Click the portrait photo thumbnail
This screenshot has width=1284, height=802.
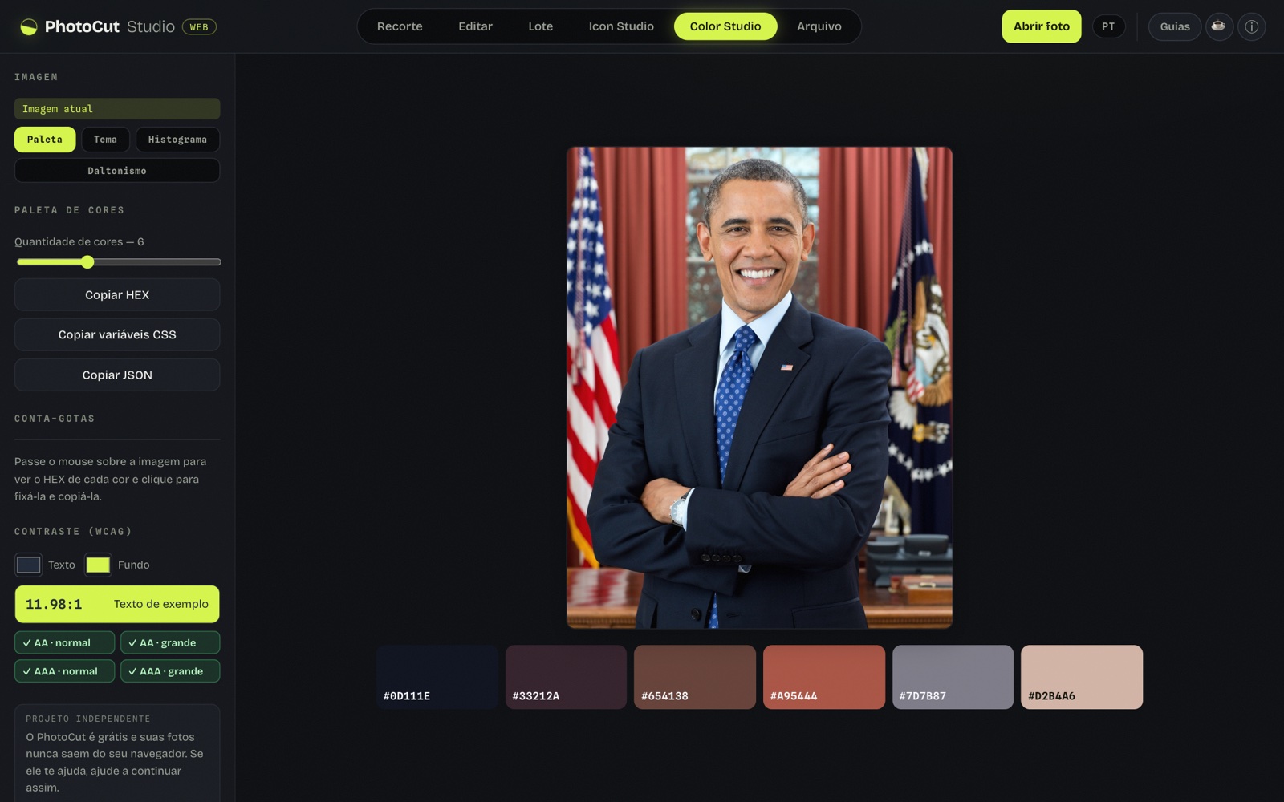point(759,387)
